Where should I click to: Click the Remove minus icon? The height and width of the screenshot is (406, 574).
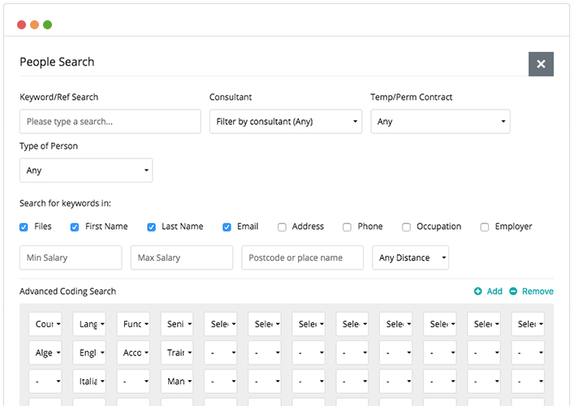click(x=513, y=292)
